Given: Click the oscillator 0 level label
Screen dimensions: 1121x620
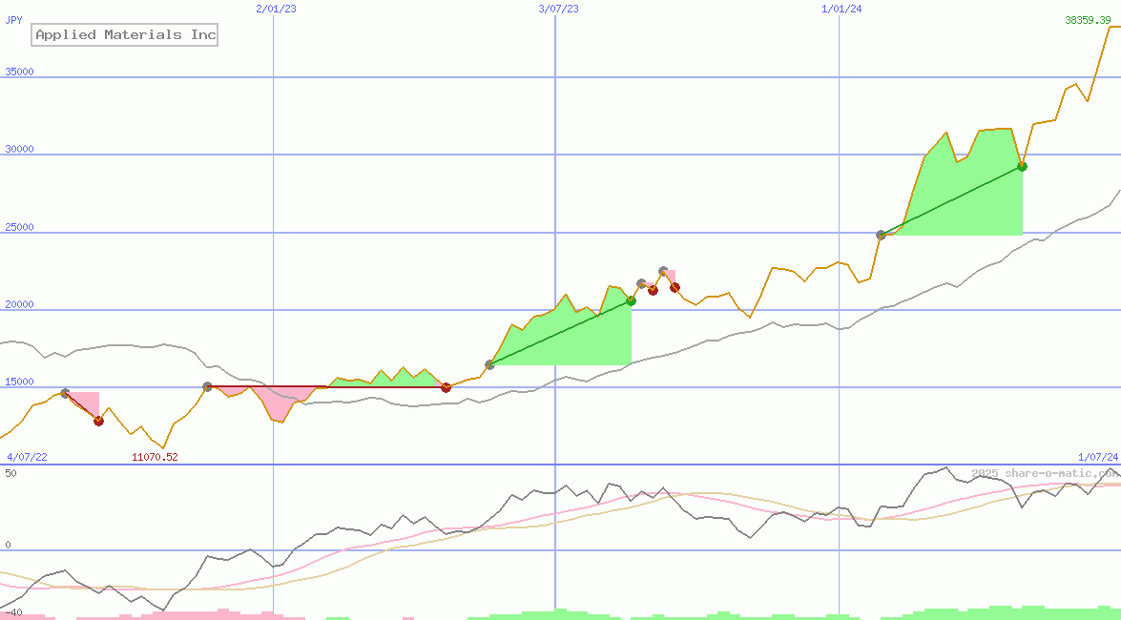Looking at the screenshot, I should pyautogui.click(x=8, y=545).
